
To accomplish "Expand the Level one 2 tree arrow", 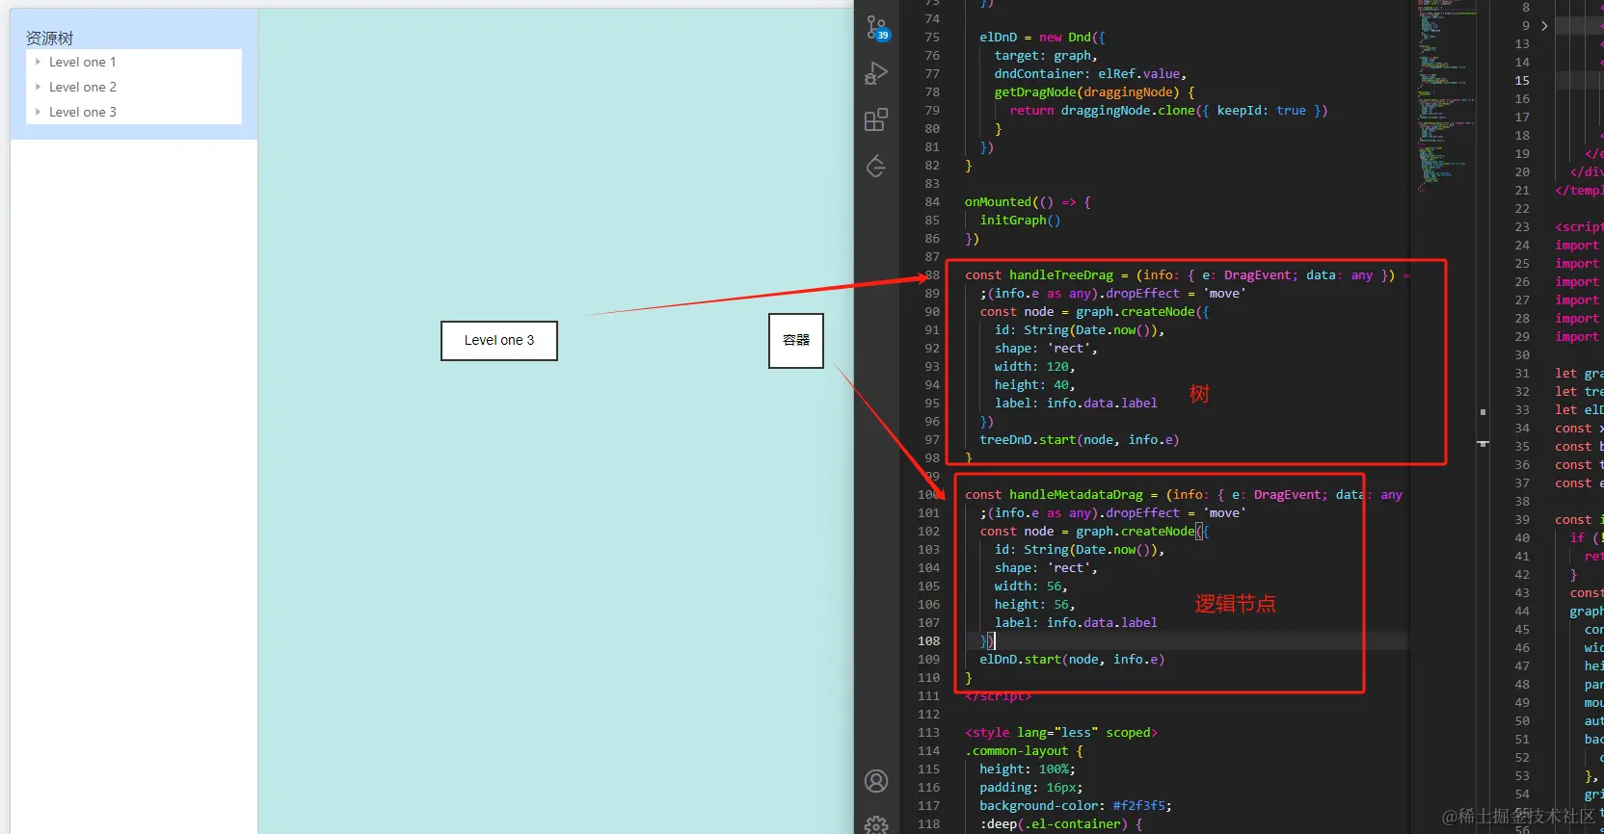I will tap(38, 87).
